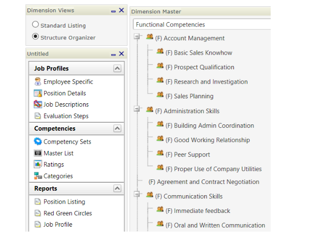The image size is (315, 236).
Task: Select Agreement and Contract Negotiation item
Action: pyautogui.click(x=204, y=182)
